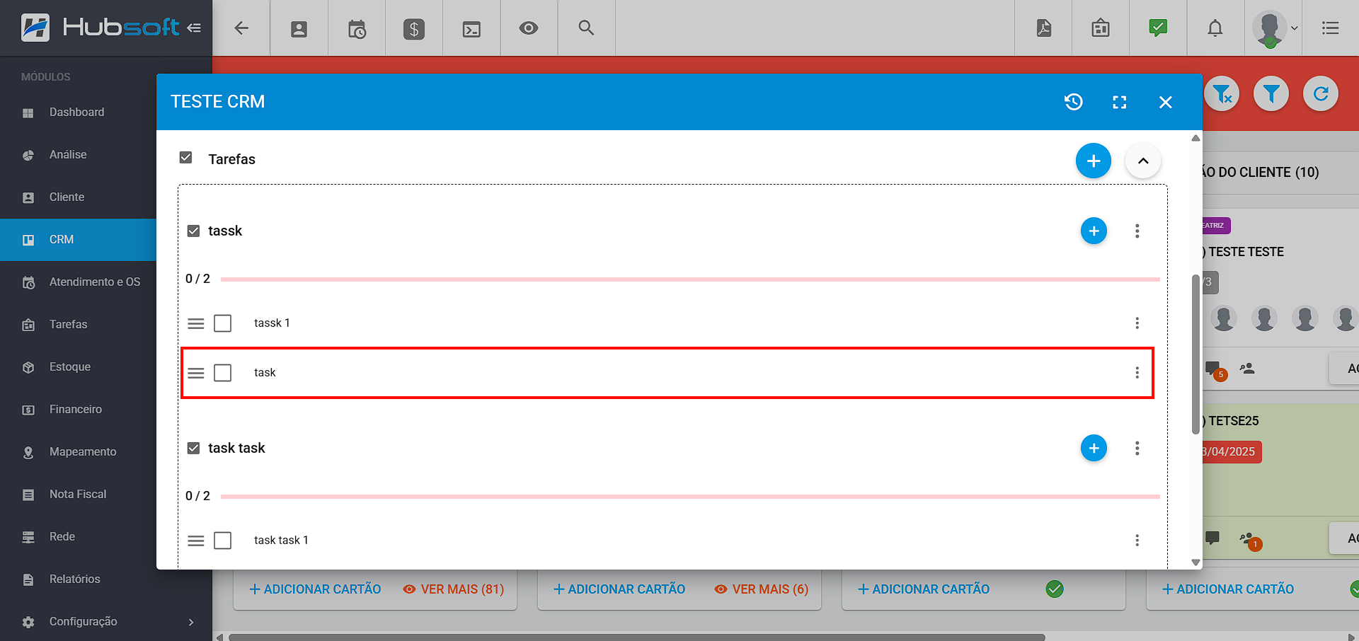The height and width of the screenshot is (641, 1359).
Task: Open the Nota Fiscal module
Action: tap(78, 495)
